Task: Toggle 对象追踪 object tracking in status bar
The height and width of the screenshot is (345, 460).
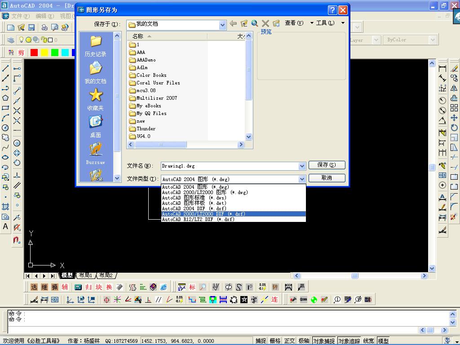Action: point(349,341)
